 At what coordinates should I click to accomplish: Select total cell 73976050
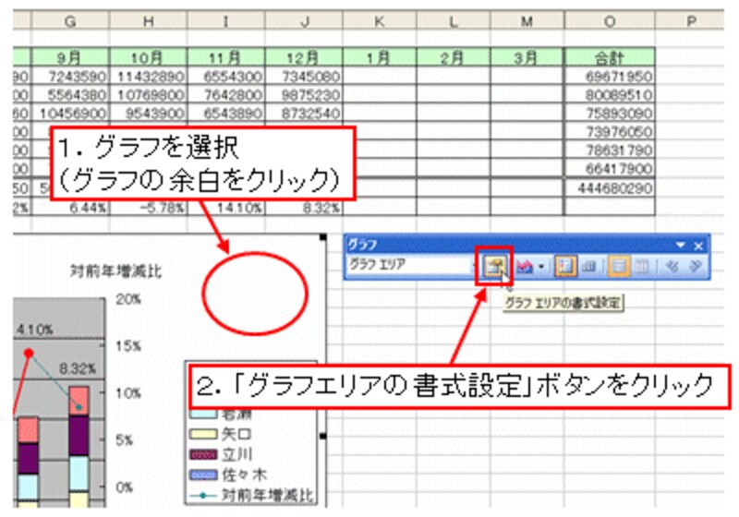pyautogui.click(x=610, y=132)
